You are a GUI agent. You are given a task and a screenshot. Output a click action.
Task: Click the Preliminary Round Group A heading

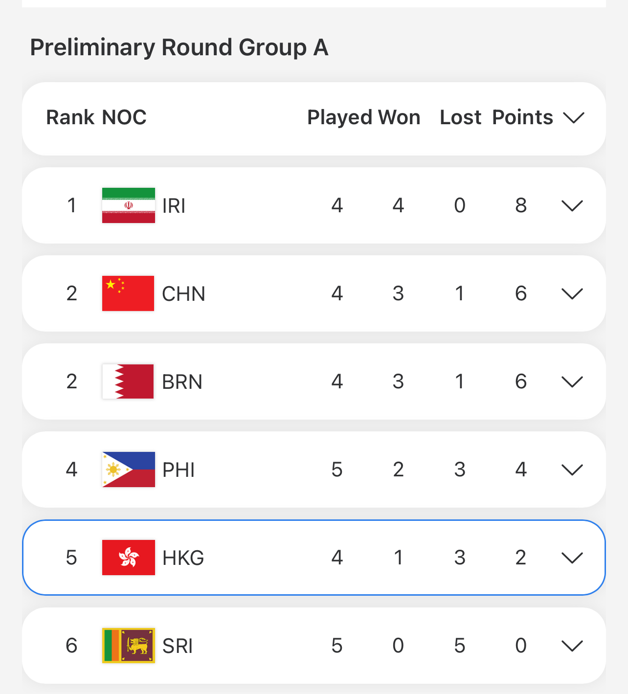tap(179, 47)
